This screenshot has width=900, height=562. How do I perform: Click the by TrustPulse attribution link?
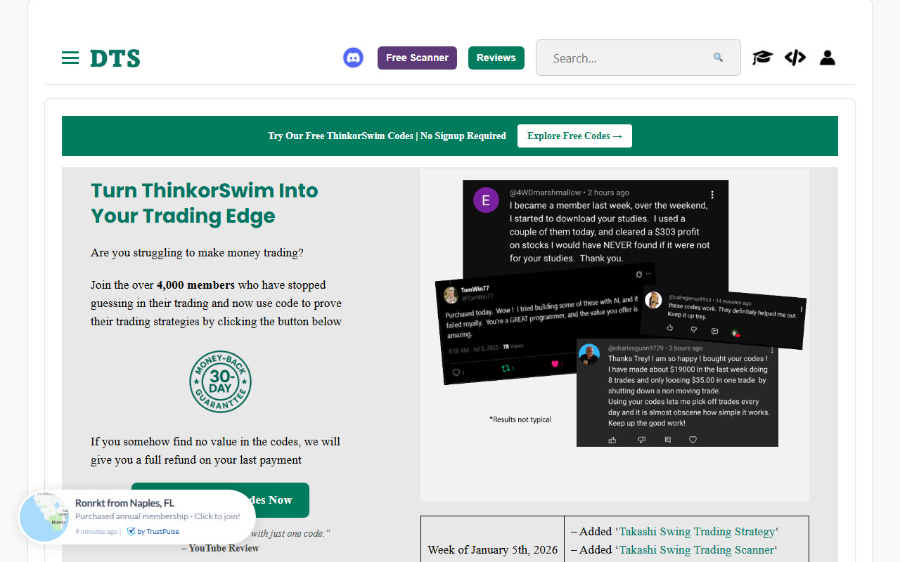153,532
